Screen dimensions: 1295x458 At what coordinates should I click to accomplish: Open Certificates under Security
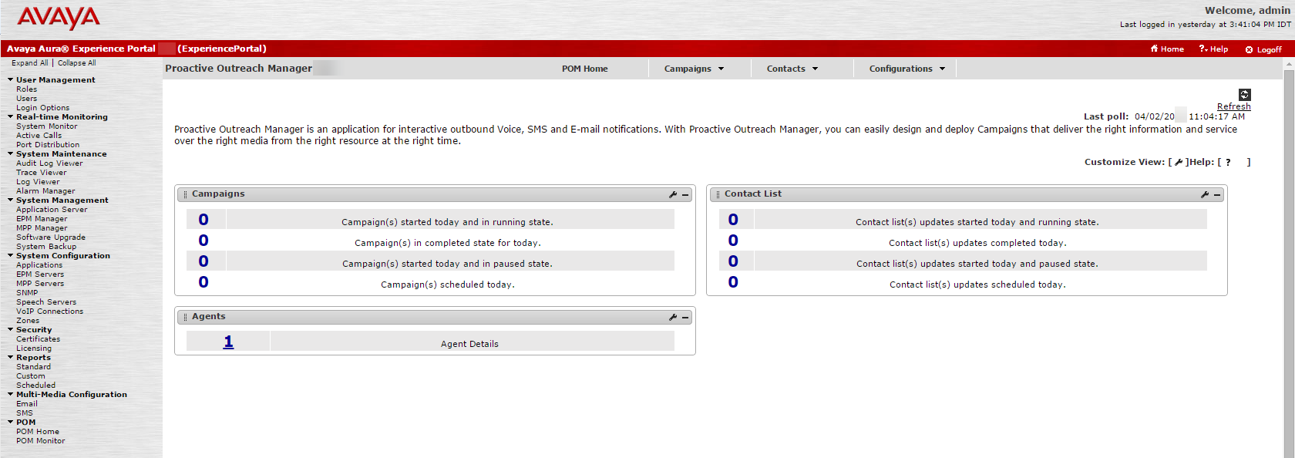coord(39,339)
